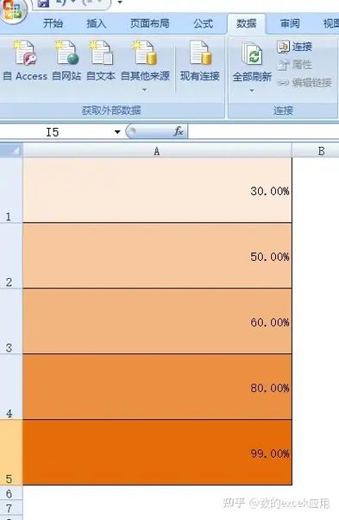Click the Existing Connections (现有连接) icon
Screen dimensions: 339x520
(x=200, y=53)
